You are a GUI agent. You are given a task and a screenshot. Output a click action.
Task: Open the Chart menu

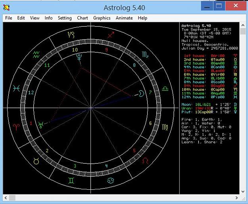(x=83, y=18)
